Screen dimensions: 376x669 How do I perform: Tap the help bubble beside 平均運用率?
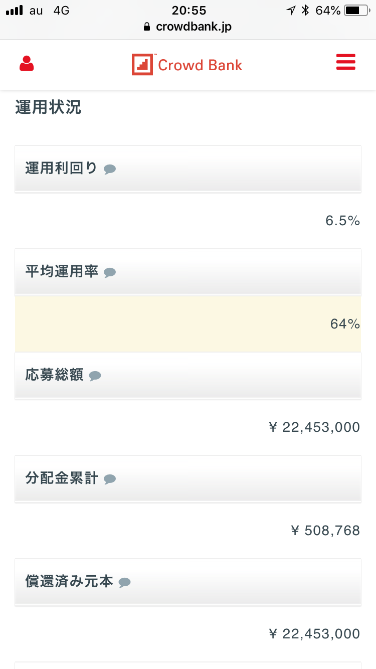pos(110,273)
